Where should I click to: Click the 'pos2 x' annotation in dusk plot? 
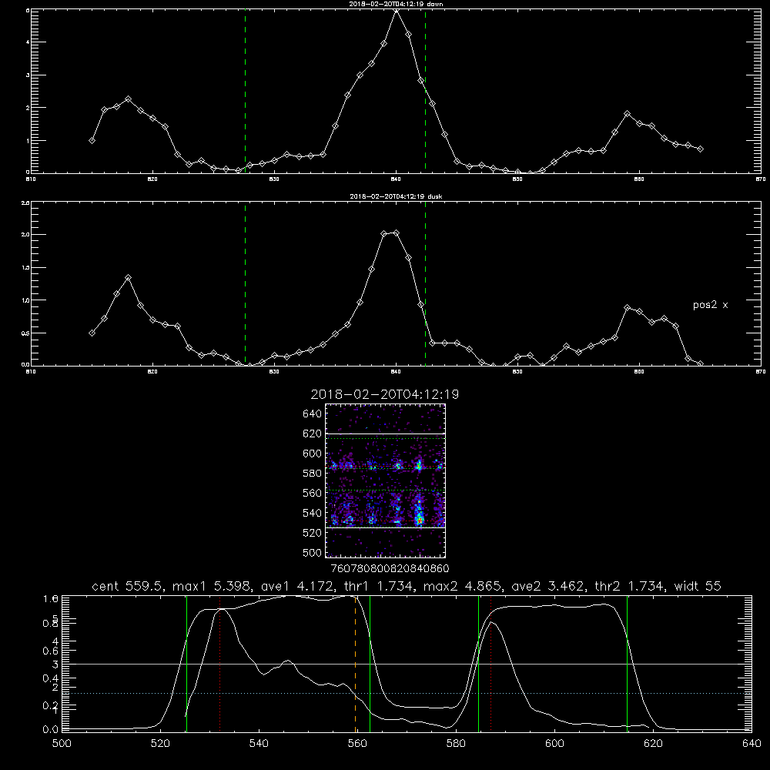[x=710, y=305]
